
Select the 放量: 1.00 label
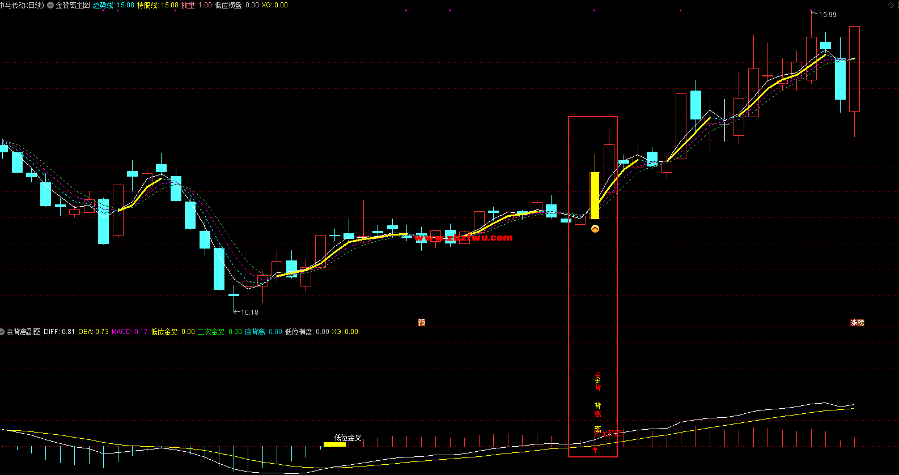(197, 5)
